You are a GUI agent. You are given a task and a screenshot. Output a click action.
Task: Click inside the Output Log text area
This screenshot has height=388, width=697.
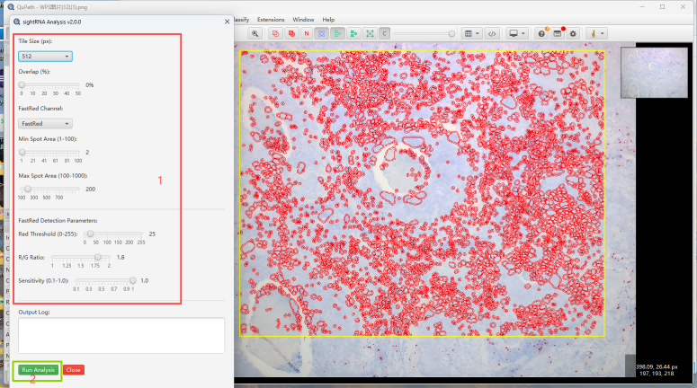(x=121, y=335)
